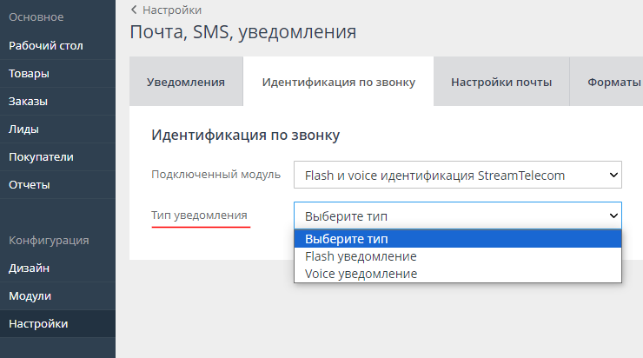
Task: Go to Товары in the sidebar
Action: 29,73
